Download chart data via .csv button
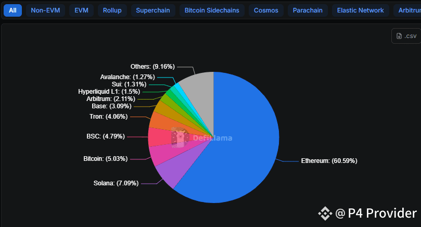Screen dimensions: 421x227 pyautogui.click(x=406, y=36)
